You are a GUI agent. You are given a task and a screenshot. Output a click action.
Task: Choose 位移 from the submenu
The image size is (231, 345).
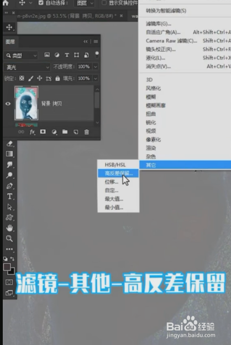click(118, 182)
